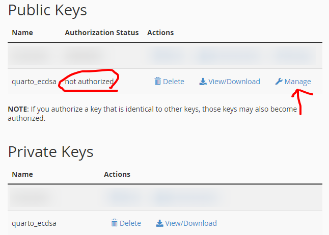Image resolution: width=329 pixels, height=235 pixels.
Task: Click the trash icon for private key quarto_ecdsa
Action: (115, 223)
